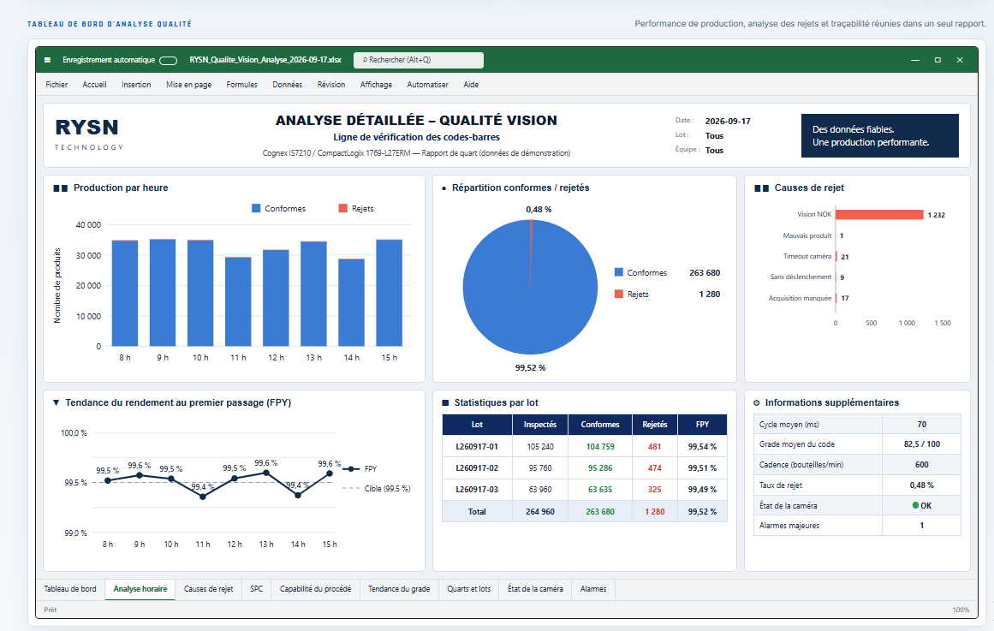Select lot cell L260917-01
The width and height of the screenshot is (994, 631).
[477, 446]
